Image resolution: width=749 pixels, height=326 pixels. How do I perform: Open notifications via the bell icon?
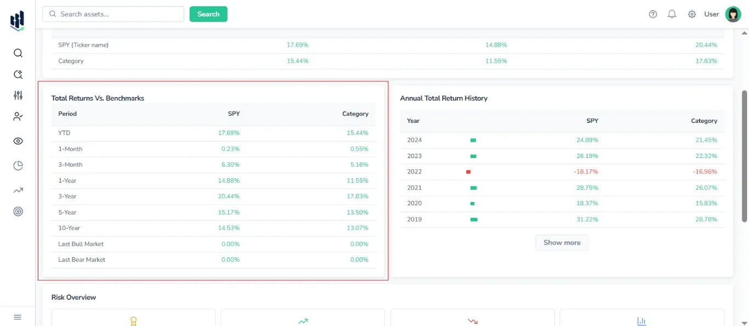(x=672, y=14)
